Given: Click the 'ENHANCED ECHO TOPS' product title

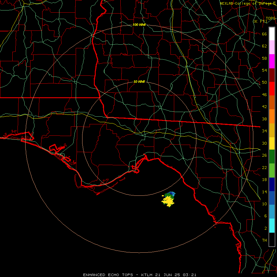Looking at the screenshot, I should click(108, 275).
